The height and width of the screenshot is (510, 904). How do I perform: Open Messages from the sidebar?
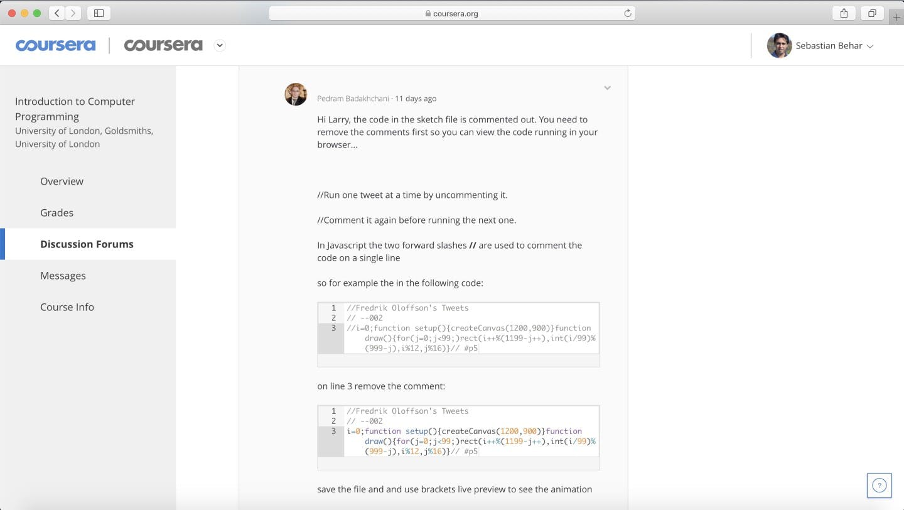click(63, 275)
